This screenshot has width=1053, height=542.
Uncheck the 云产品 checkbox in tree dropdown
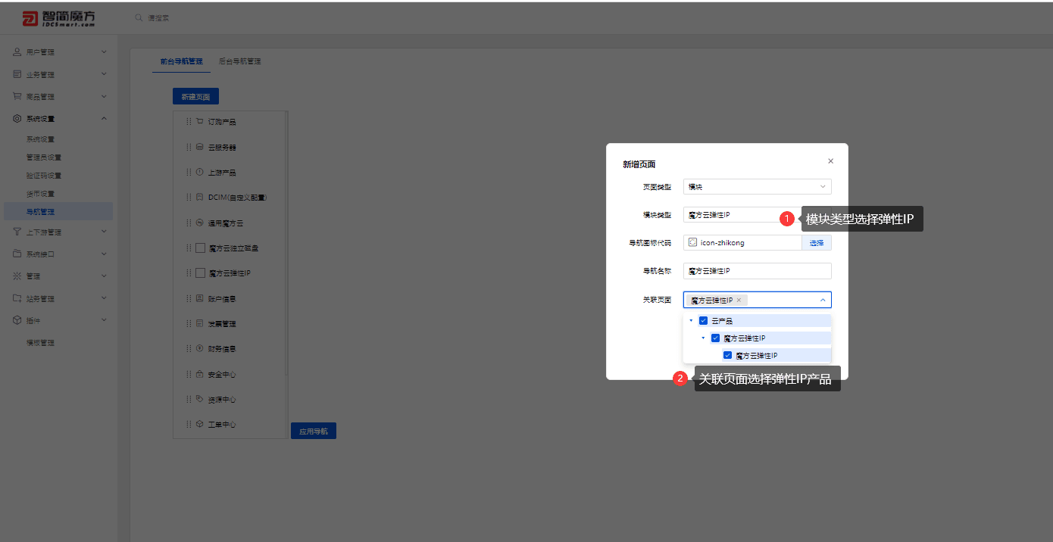(703, 321)
